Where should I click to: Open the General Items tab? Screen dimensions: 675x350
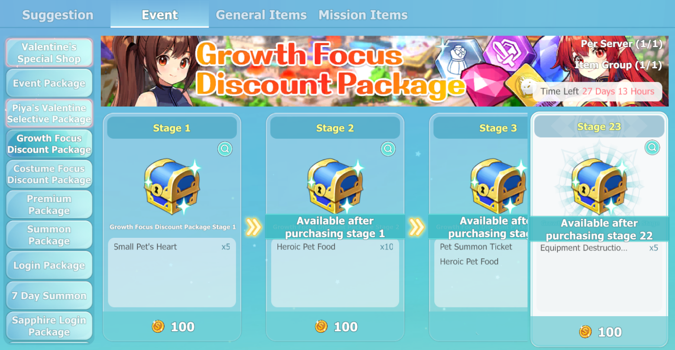(261, 15)
